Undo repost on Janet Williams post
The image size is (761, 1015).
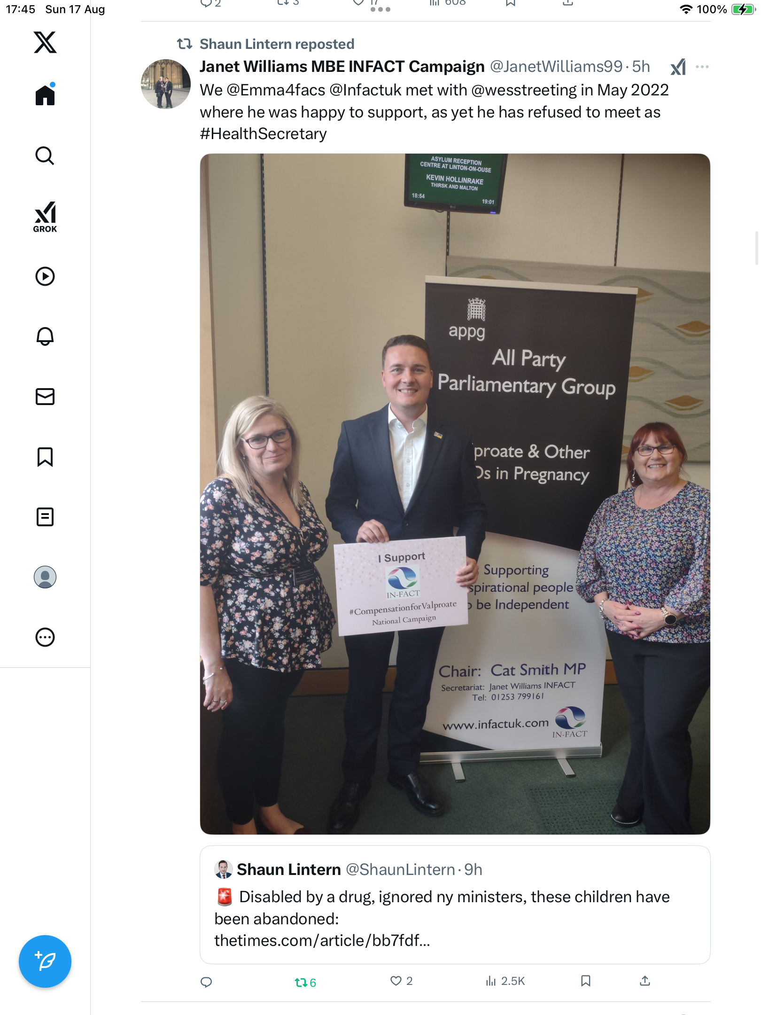[305, 982]
